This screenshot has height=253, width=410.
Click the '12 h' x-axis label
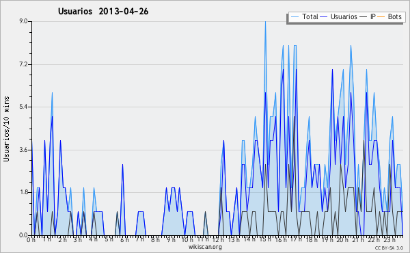click(218, 240)
